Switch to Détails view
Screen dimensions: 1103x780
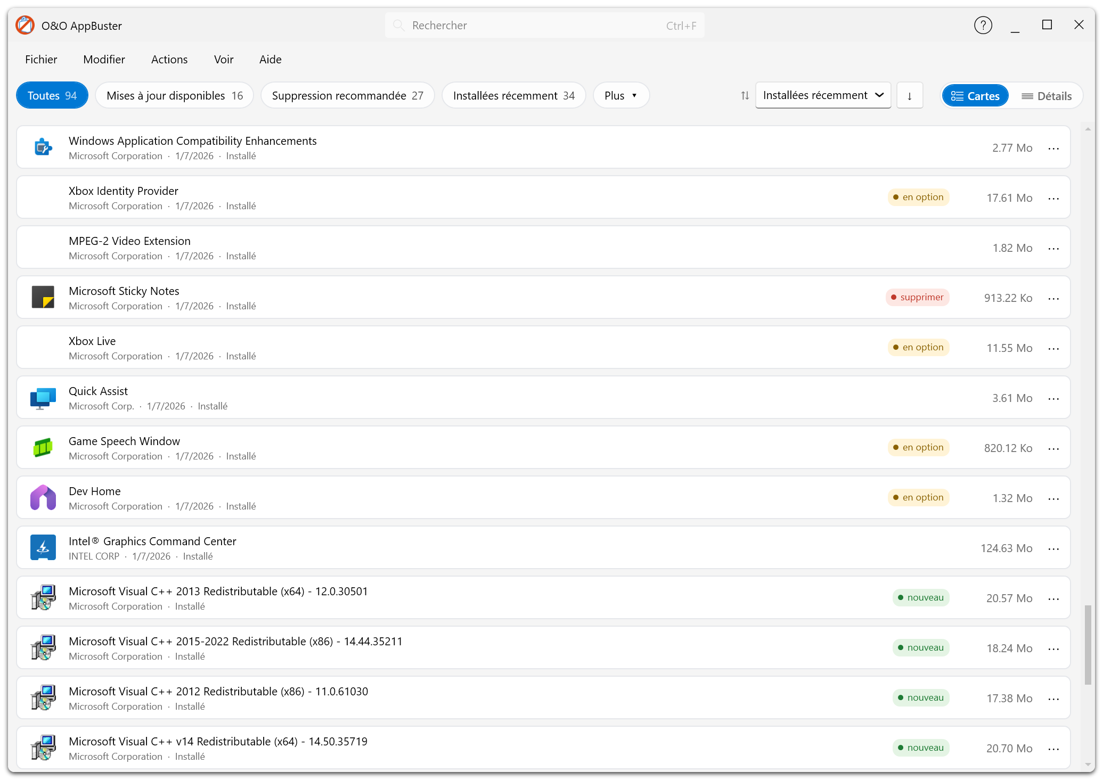(x=1047, y=96)
